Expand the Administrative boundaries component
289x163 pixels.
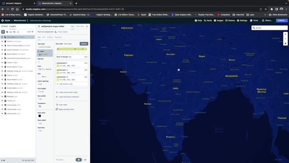point(2,58)
